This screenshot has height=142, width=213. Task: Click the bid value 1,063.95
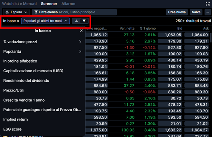click(170, 35)
